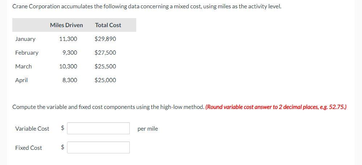Viewport: 362px width, 165px height.
Task: Click the March row label
Action: click(x=24, y=66)
